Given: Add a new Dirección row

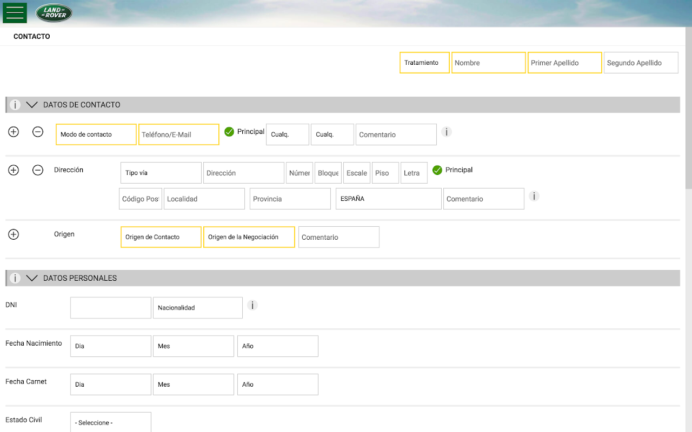Looking at the screenshot, I should [x=14, y=170].
